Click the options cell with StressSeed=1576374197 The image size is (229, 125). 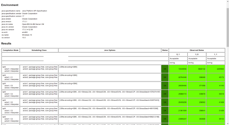110,92
